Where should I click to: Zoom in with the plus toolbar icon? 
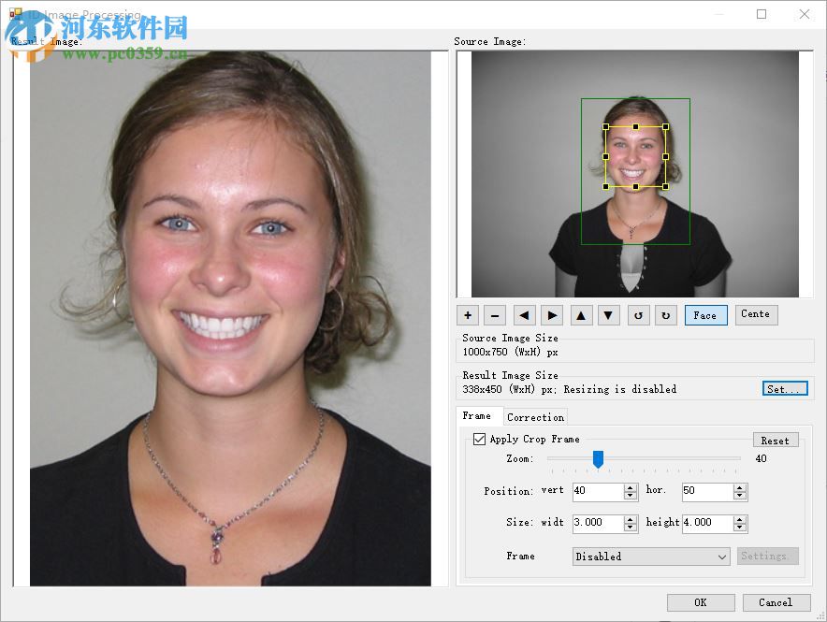click(x=467, y=315)
